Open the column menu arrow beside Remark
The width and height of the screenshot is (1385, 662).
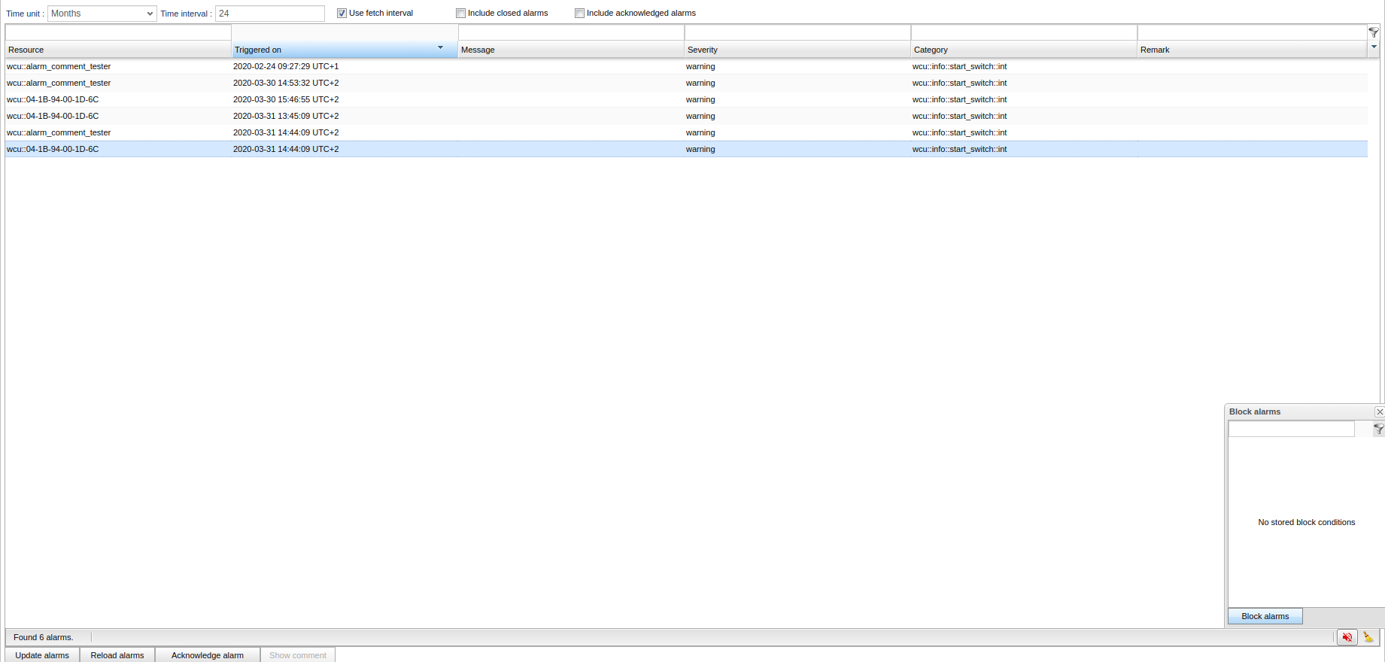pyautogui.click(x=1374, y=47)
